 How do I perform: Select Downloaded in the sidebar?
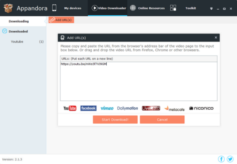pos(18,31)
